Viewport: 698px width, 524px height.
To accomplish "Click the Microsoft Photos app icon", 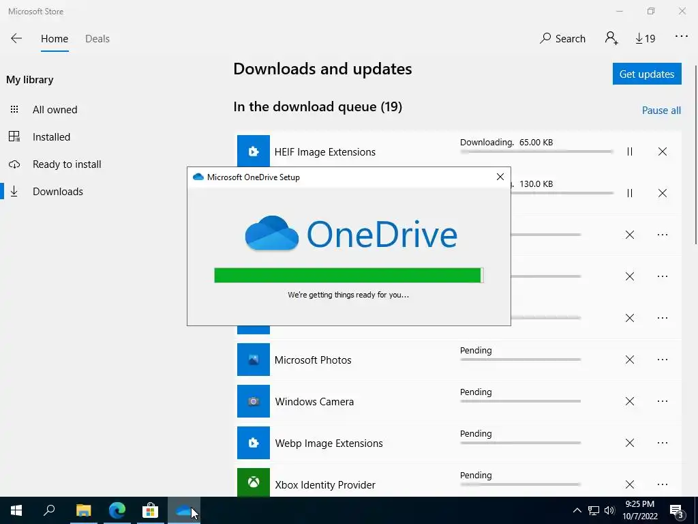I will pos(254,360).
